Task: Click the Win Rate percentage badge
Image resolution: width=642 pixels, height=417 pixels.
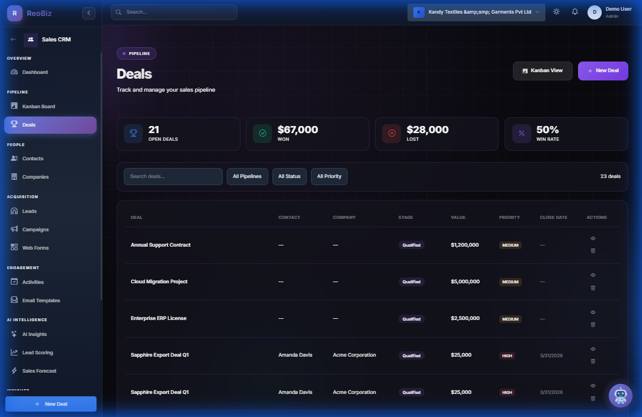Action: pyautogui.click(x=521, y=134)
